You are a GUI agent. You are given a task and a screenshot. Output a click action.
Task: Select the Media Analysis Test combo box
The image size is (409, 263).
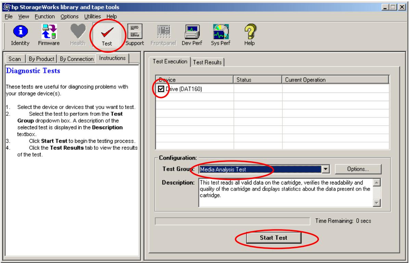point(264,169)
